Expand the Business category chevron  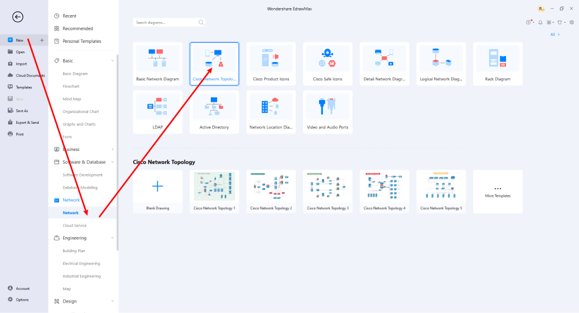[x=112, y=149]
